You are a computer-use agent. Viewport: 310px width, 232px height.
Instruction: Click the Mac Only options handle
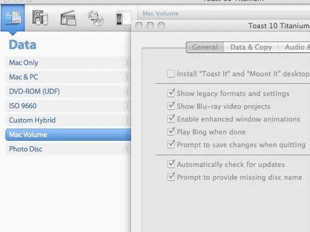(x=127, y=63)
